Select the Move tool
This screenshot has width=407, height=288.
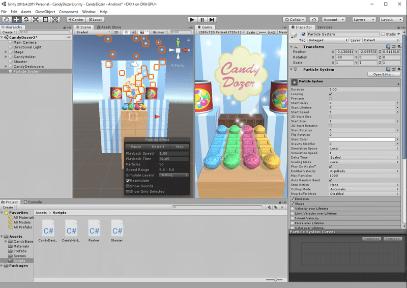click(16, 19)
